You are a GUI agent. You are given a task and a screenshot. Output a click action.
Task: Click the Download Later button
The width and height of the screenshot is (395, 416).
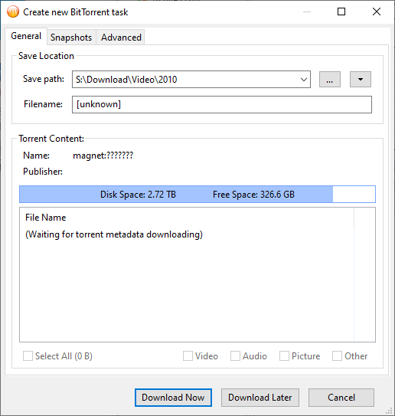pyautogui.click(x=260, y=398)
